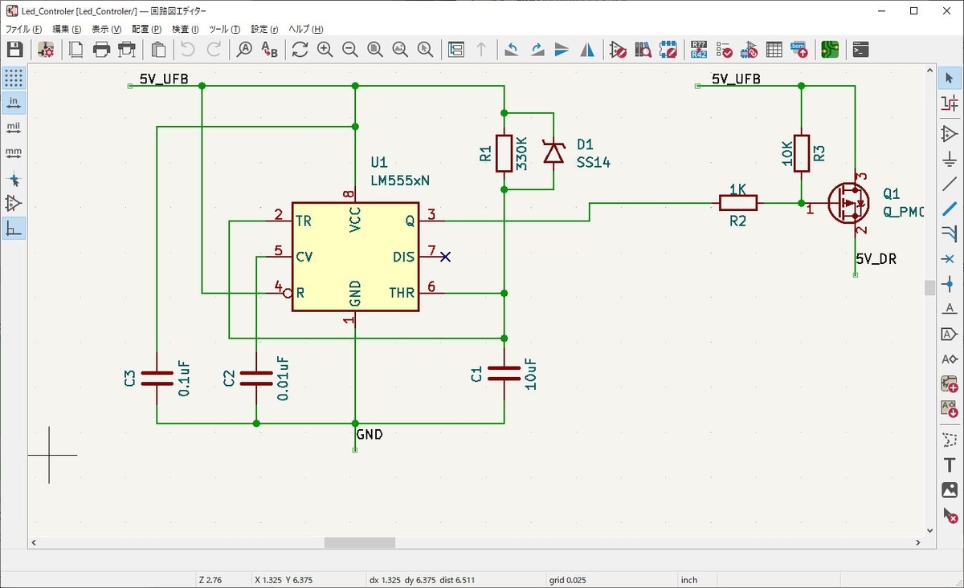Image resolution: width=964 pixels, height=588 pixels.
Task: Toggle hidden pins display
Action: click(x=14, y=203)
